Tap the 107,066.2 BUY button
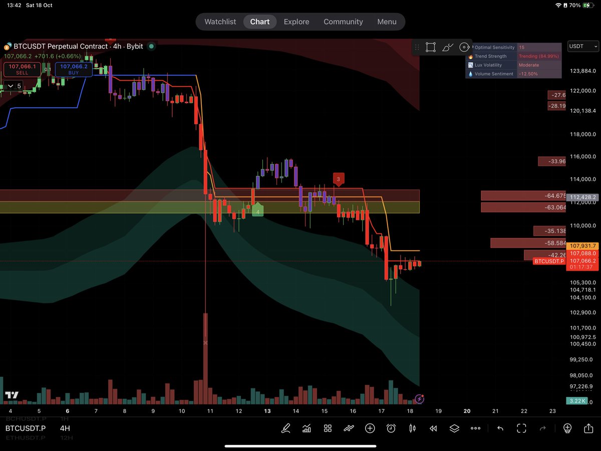 pyautogui.click(x=74, y=69)
